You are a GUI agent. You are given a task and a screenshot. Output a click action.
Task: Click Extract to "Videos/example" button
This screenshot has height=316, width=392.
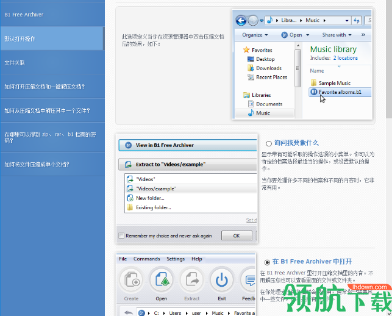pyautogui.click(x=188, y=164)
